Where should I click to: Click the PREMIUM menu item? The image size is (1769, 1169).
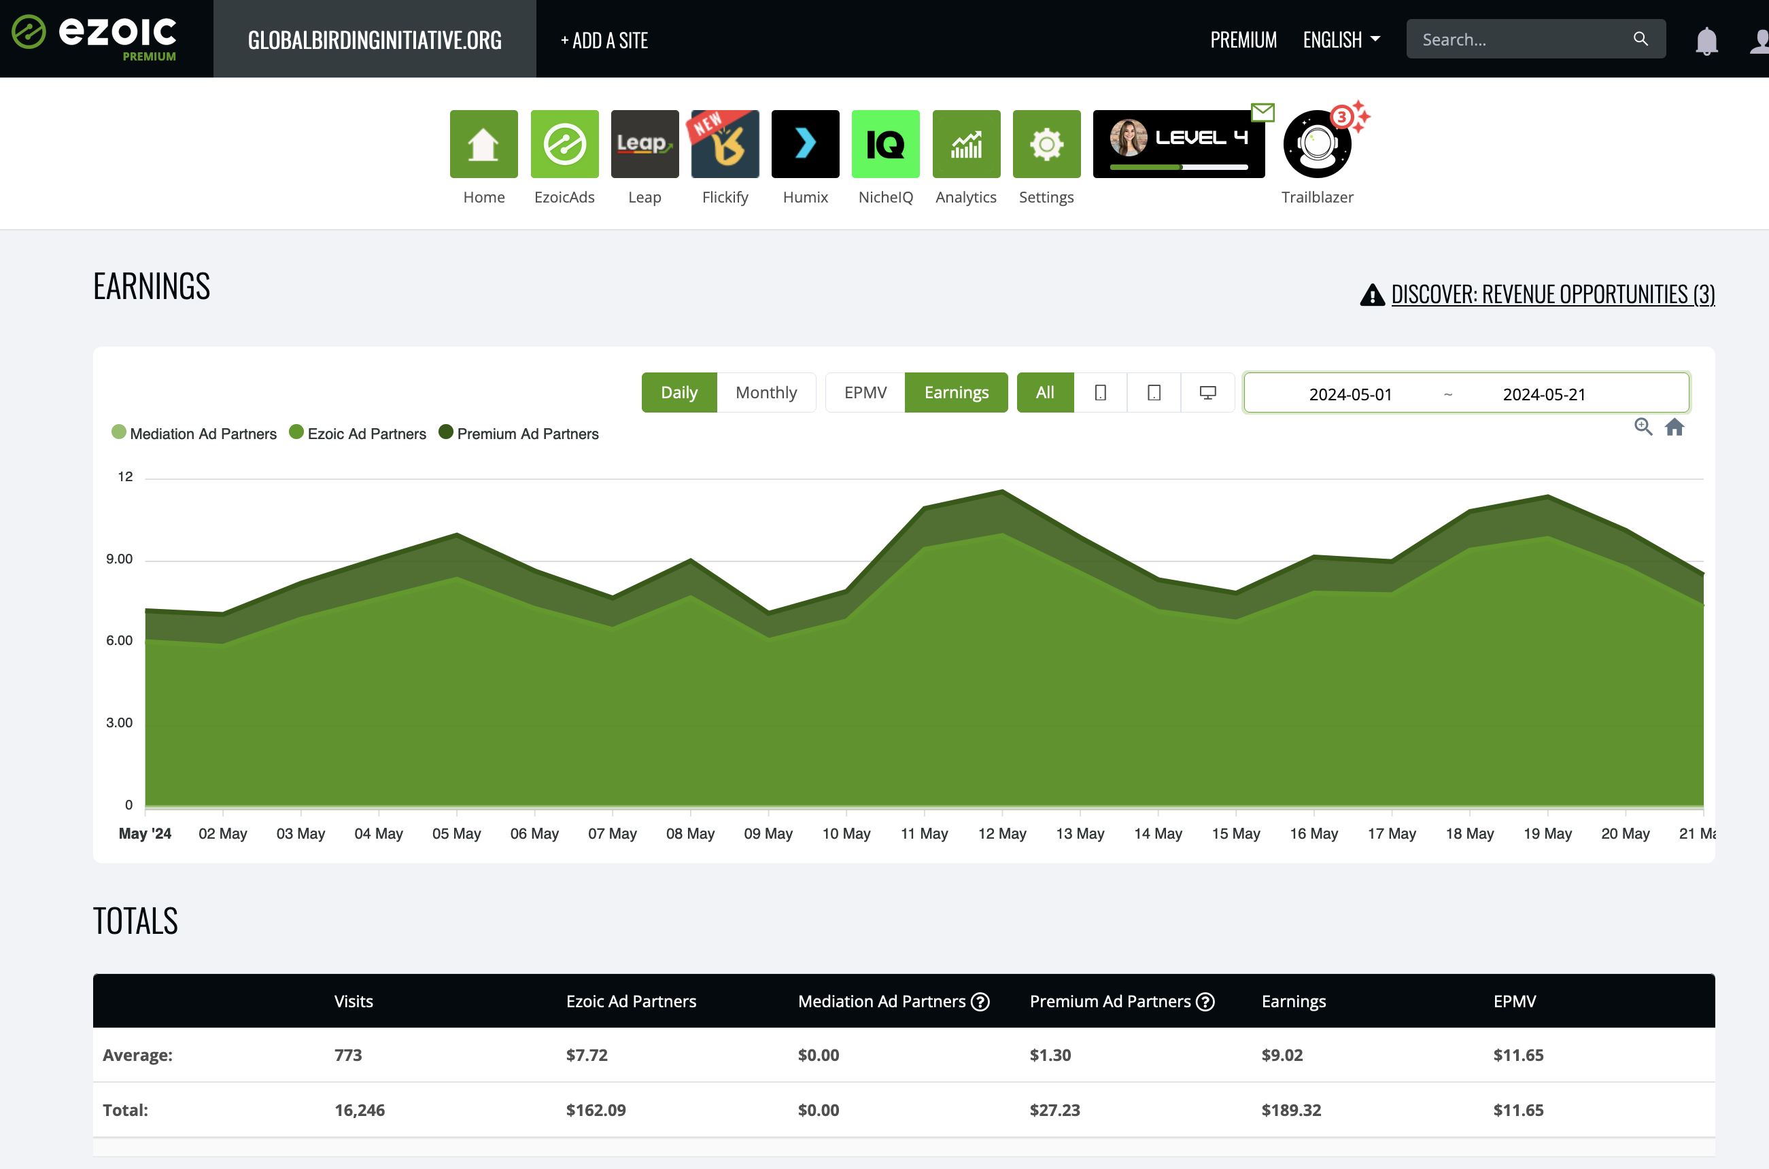[1243, 39]
